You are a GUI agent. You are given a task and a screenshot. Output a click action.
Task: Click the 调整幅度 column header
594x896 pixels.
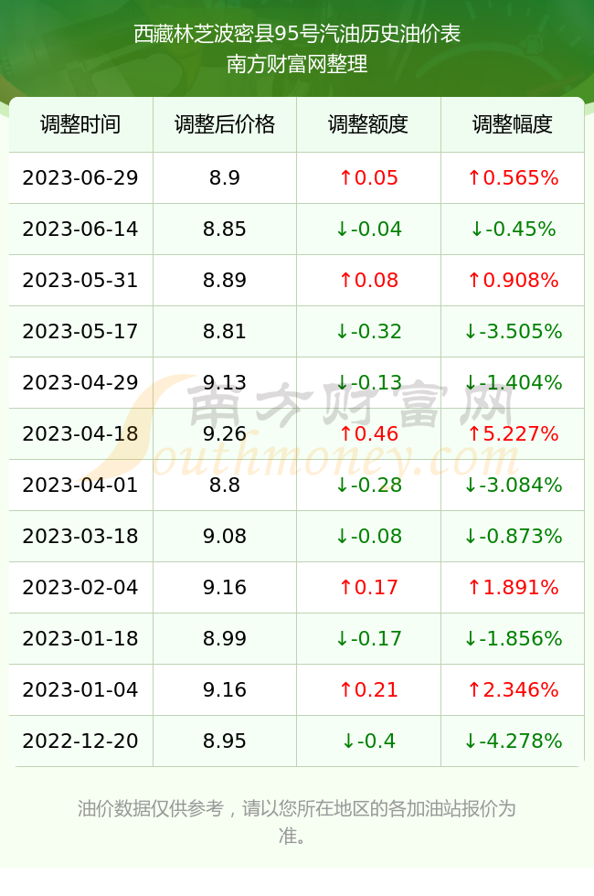click(x=513, y=124)
